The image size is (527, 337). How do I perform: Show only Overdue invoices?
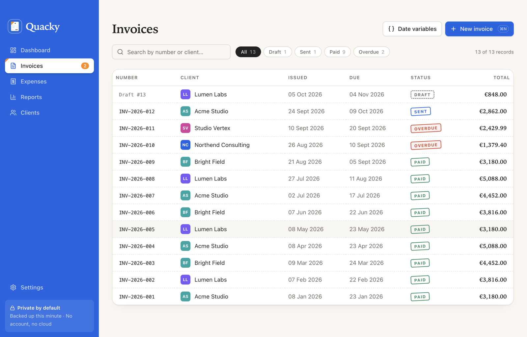372,52
